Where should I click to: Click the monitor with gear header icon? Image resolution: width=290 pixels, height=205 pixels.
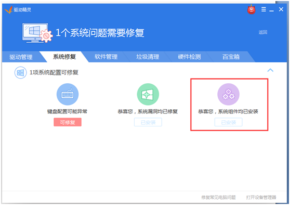coord(37,33)
